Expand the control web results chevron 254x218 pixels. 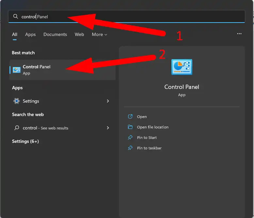point(108,128)
